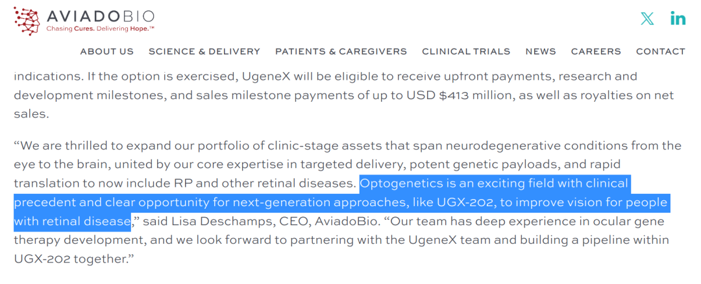
Task: Click the AVIADOBIO wordmark text
Action: click(101, 16)
